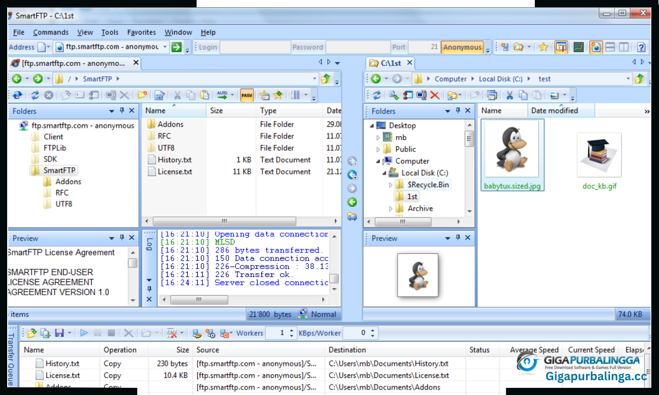Open the Tools menu
Viewport: 659px width, 395px height.
110,32
